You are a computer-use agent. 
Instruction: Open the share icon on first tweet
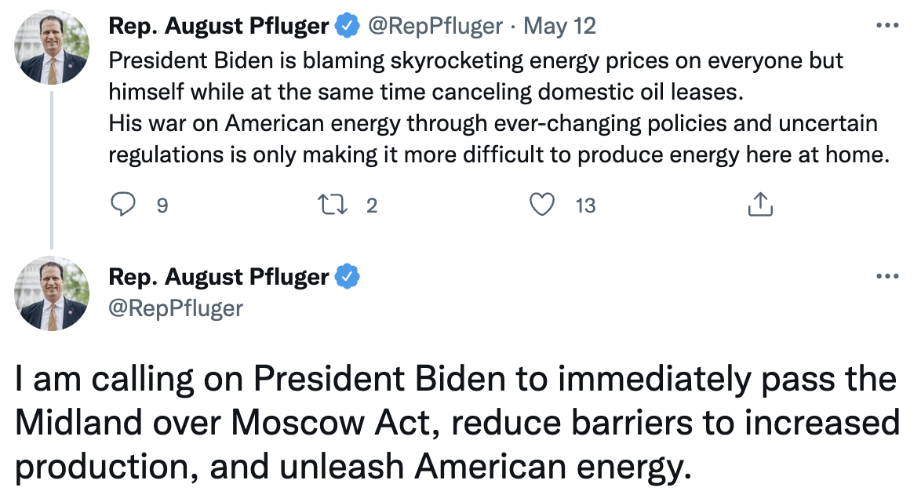pos(760,206)
